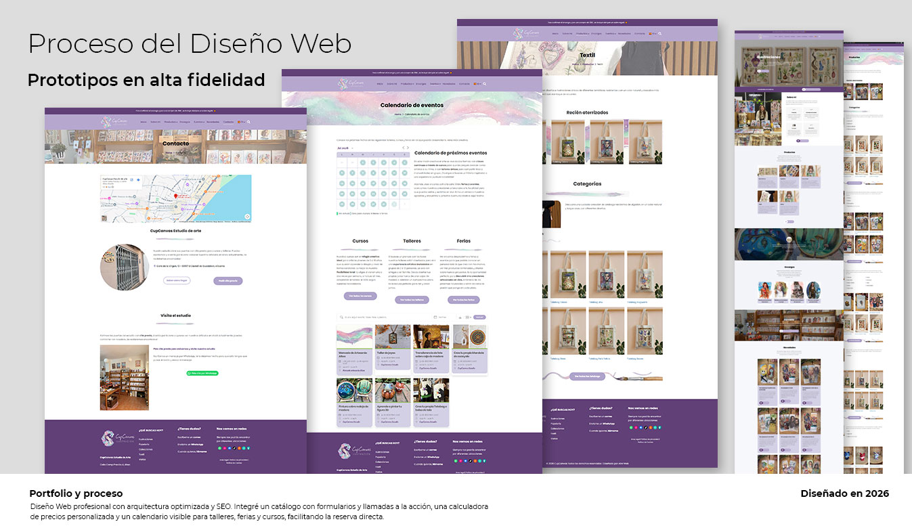This screenshot has width=912, height=528.
Task: Click the Prototipos en alta fidelidad subtitle
Action: tap(146, 80)
